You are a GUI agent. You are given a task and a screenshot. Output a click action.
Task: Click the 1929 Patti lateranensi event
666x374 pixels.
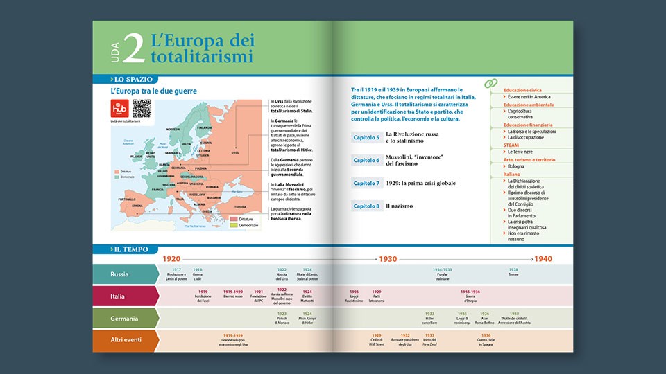tap(376, 296)
